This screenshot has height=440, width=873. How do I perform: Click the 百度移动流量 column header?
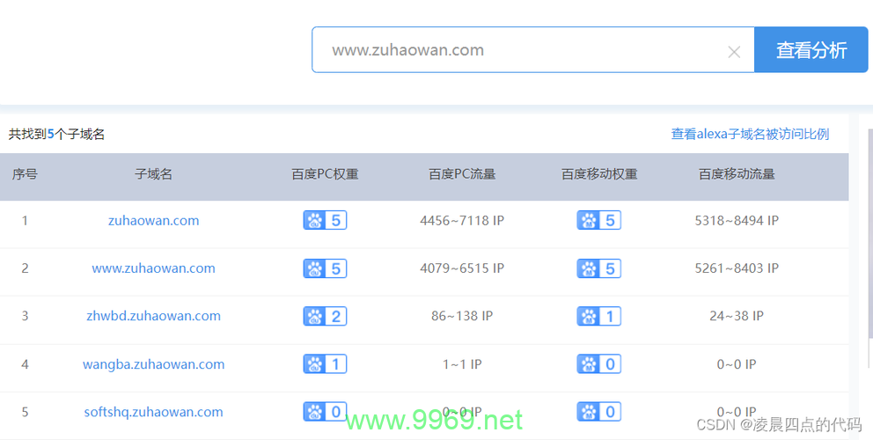point(737,174)
